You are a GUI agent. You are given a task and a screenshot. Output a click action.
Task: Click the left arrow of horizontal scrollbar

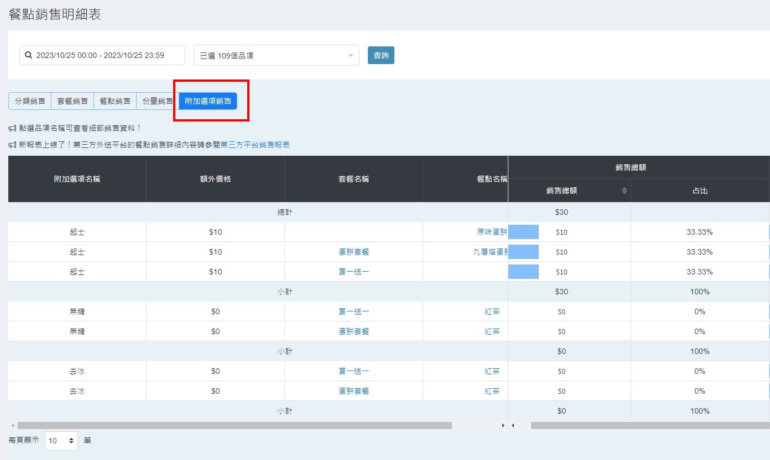tap(12, 426)
